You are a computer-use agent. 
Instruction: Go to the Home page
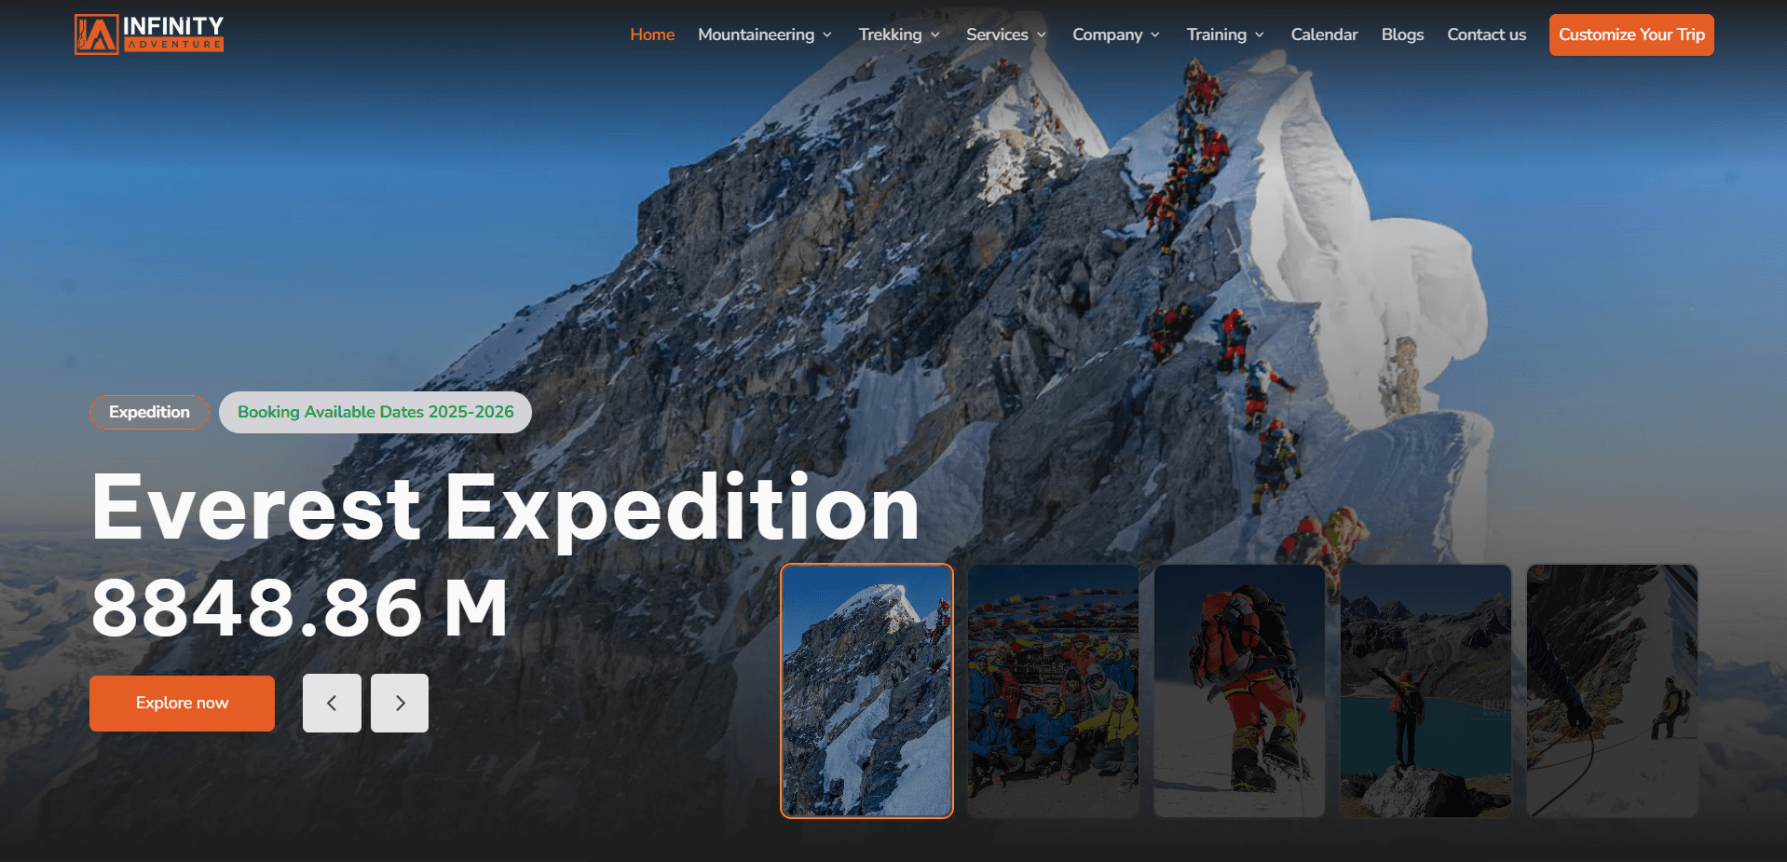coord(652,34)
